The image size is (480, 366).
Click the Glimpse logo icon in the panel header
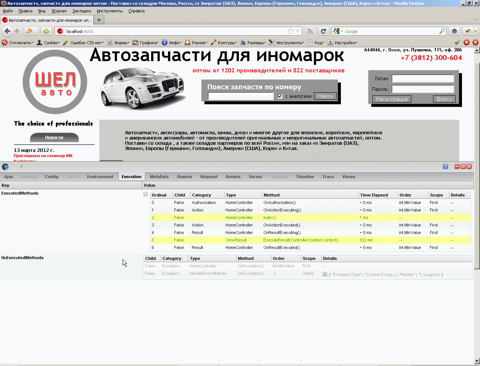5,167
